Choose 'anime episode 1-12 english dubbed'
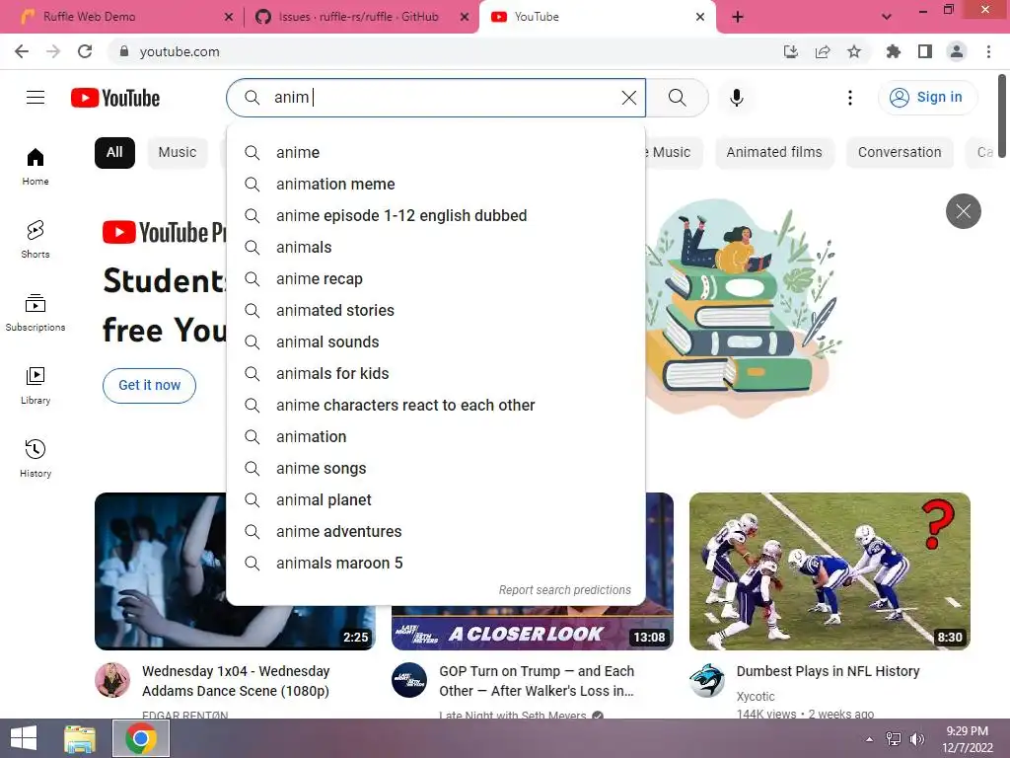This screenshot has width=1010, height=758. click(x=436, y=216)
